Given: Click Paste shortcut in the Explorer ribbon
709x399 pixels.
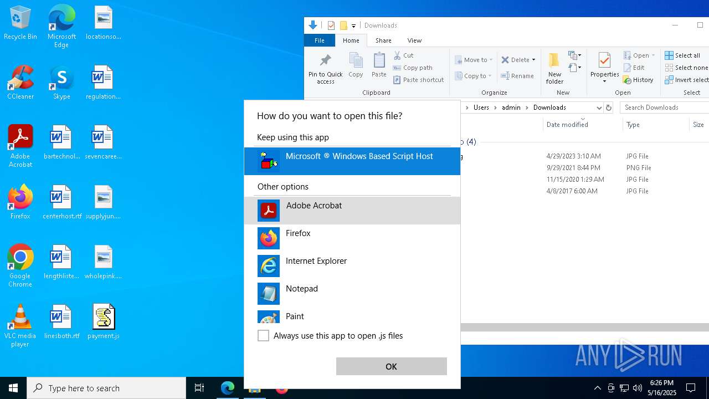Looking at the screenshot, I should coord(418,80).
